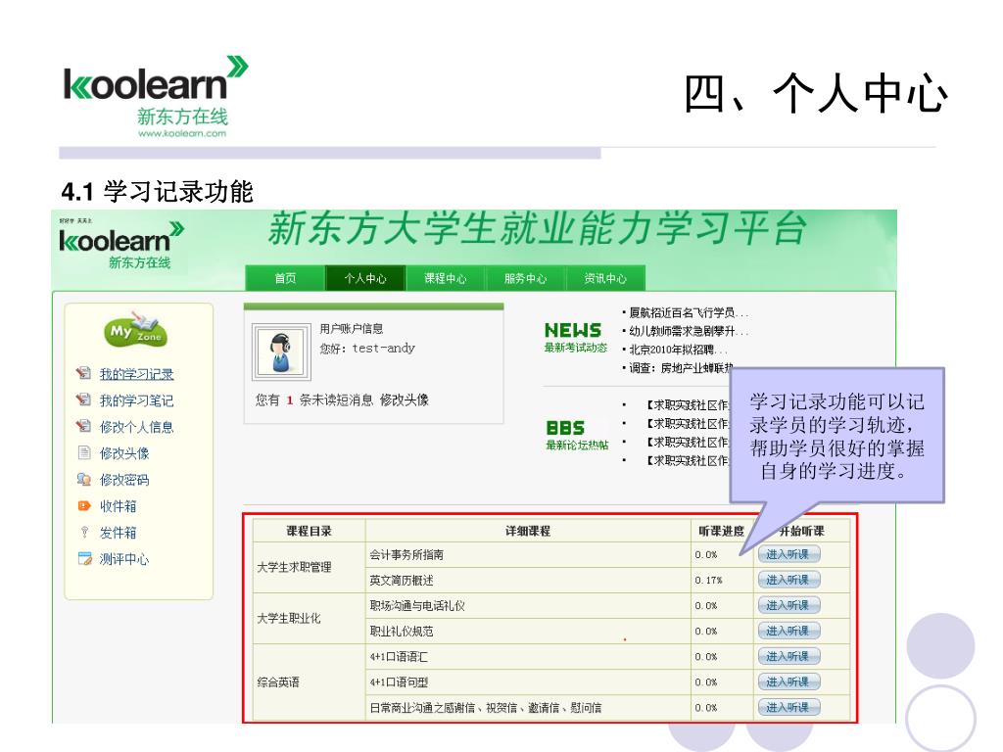Click the BBS 最新论坛热帖 heading
Image resolution: width=1003 pixels, height=752 pixels.
click(576, 436)
